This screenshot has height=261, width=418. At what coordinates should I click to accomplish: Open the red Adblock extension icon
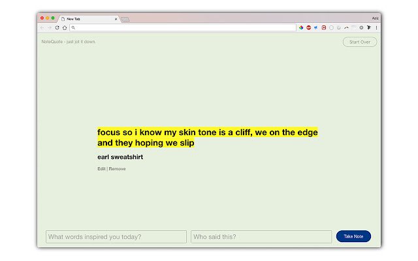[x=309, y=27]
